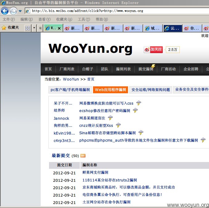Click lightning cloud icon beside Sina邮箱 entry

(x=141, y=133)
